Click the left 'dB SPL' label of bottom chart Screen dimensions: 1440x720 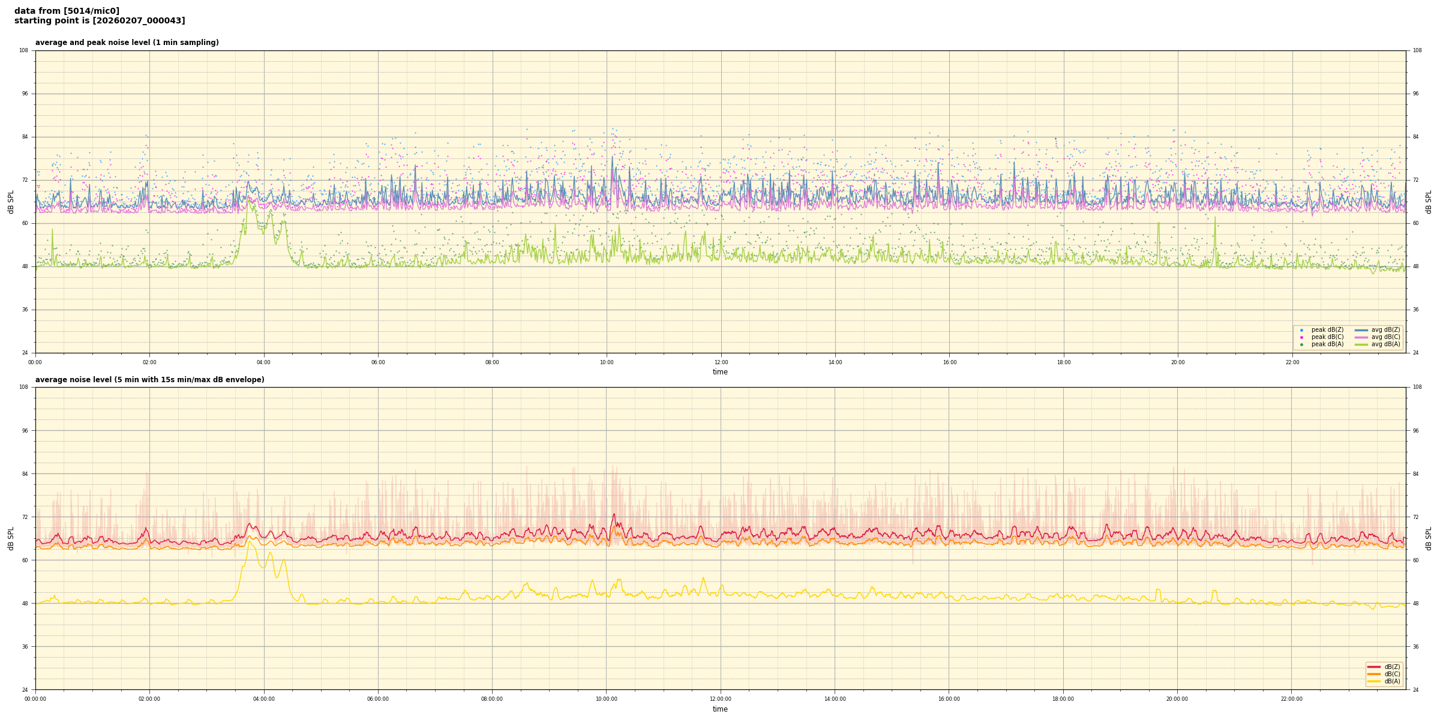tap(11, 538)
